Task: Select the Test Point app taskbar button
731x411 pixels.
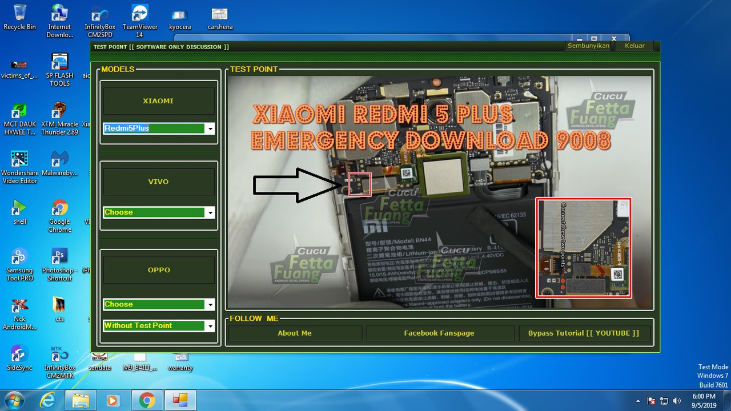Action: [180, 401]
